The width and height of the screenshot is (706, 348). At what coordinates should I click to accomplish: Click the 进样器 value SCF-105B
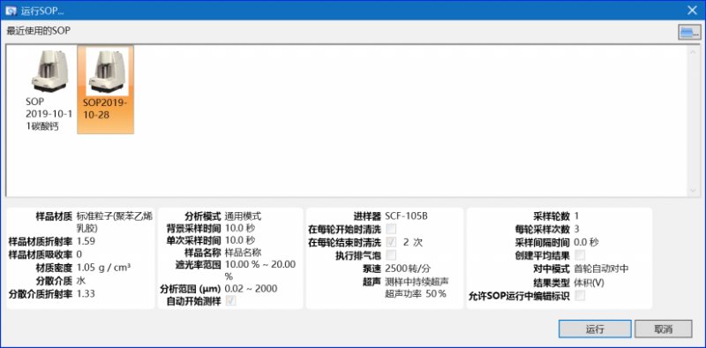(407, 216)
